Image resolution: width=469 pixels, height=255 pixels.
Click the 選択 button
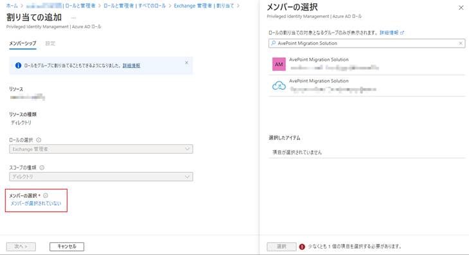281,247
